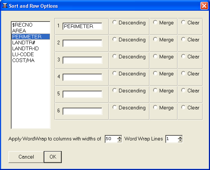Viewport: 210px width, 170px height.
Task: Decrease WordWrap column width spinner down
Action: pyautogui.click(x=119, y=140)
